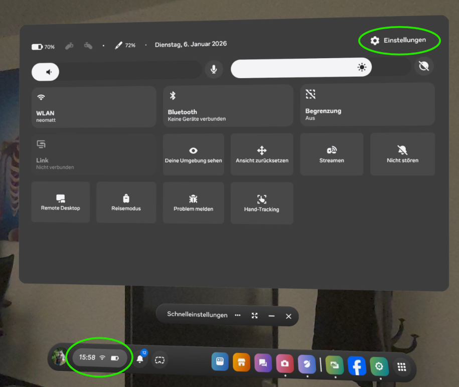Expand the Begrenzung tile
Viewport: 459px width, 387px height.
point(367,104)
